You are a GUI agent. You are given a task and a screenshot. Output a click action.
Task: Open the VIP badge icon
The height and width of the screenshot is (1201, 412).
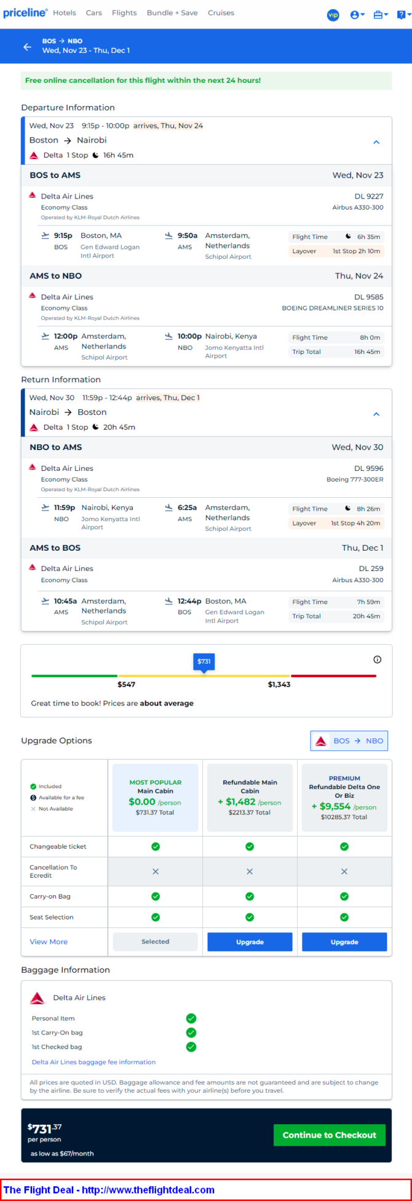(x=333, y=15)
